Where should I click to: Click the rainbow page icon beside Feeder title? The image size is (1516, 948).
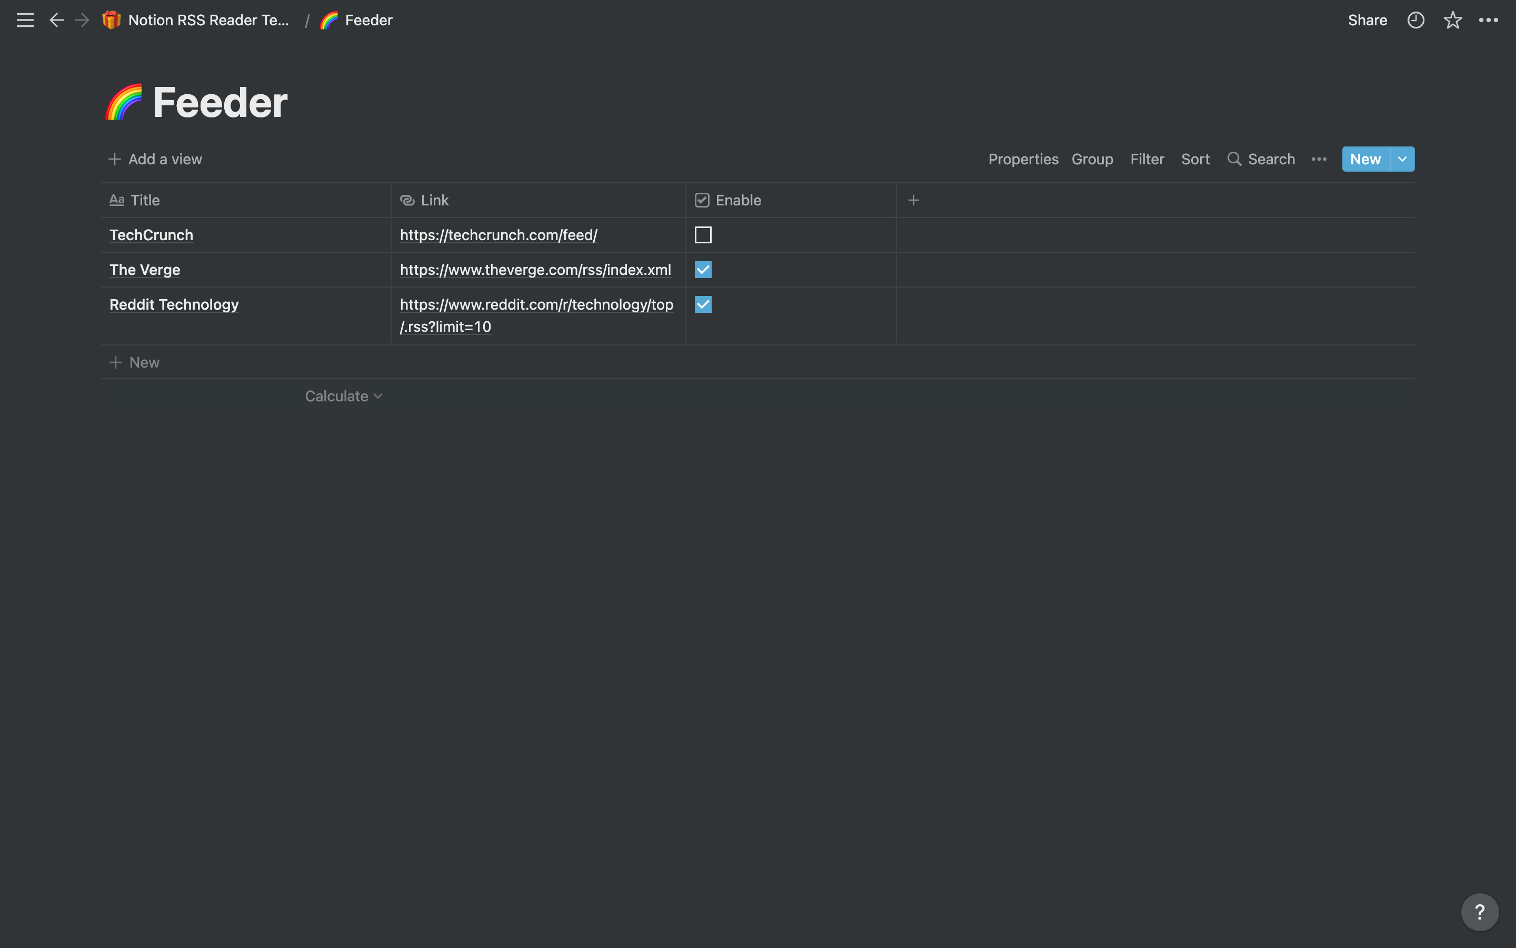click(123, 102)
